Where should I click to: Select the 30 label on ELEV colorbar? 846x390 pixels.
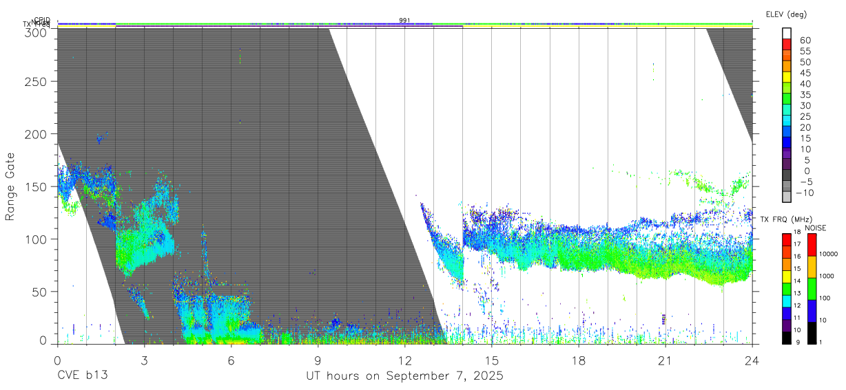804,106
